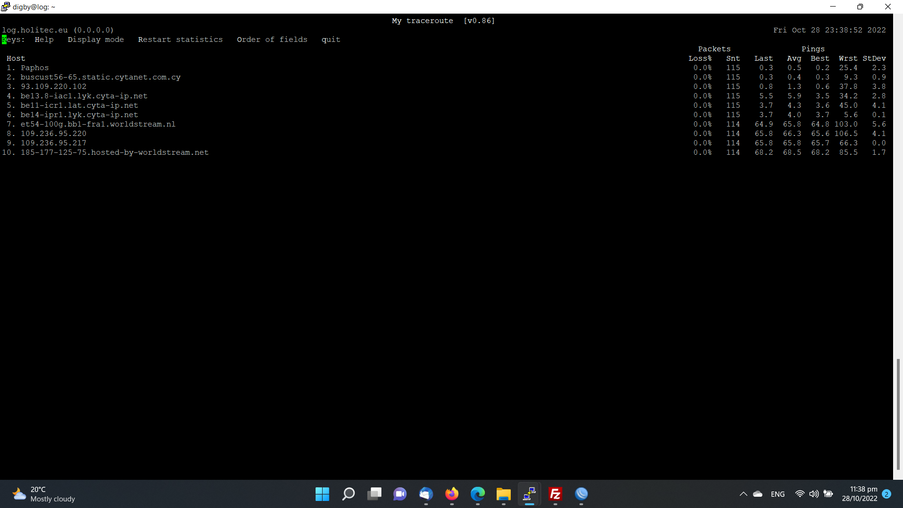Switch to Firefox from the taskbar
This screenshot has height=508, width=903.
pos(452,494)
